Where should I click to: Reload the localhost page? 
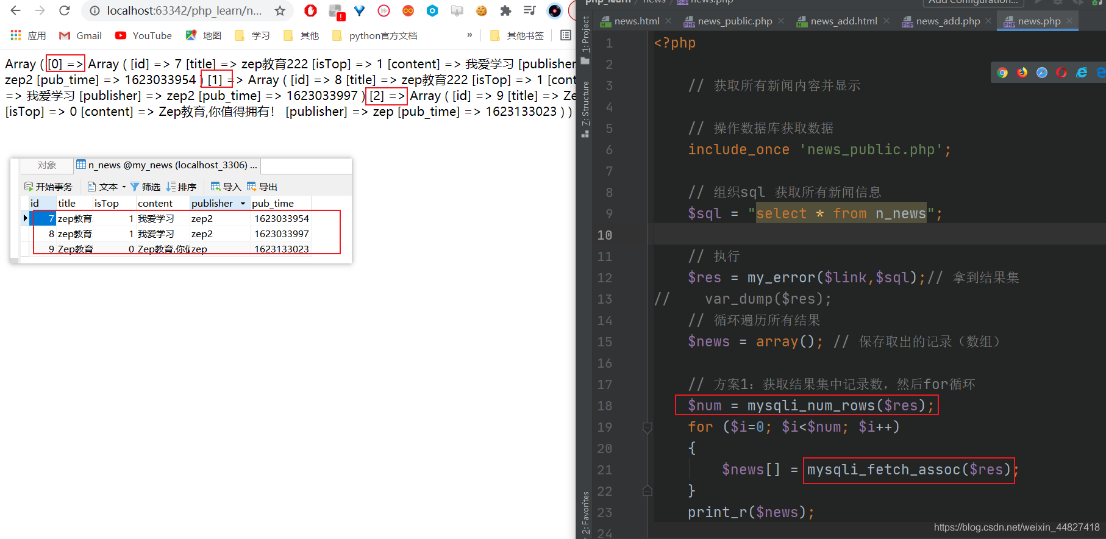tap(64, 10)
